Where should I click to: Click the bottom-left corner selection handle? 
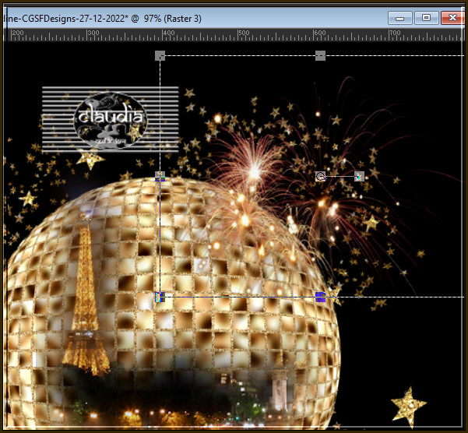160,297
